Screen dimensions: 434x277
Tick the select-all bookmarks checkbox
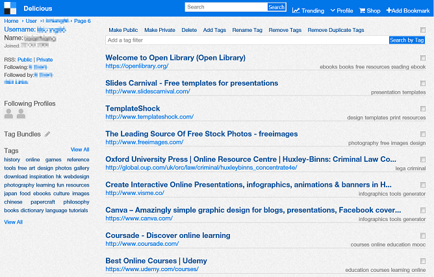pos(423,30)
